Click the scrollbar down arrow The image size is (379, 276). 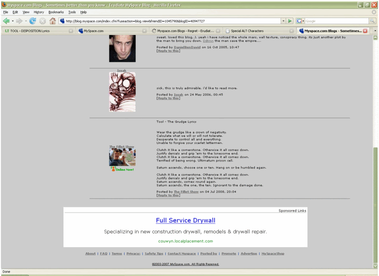click(x=375, y=266)
